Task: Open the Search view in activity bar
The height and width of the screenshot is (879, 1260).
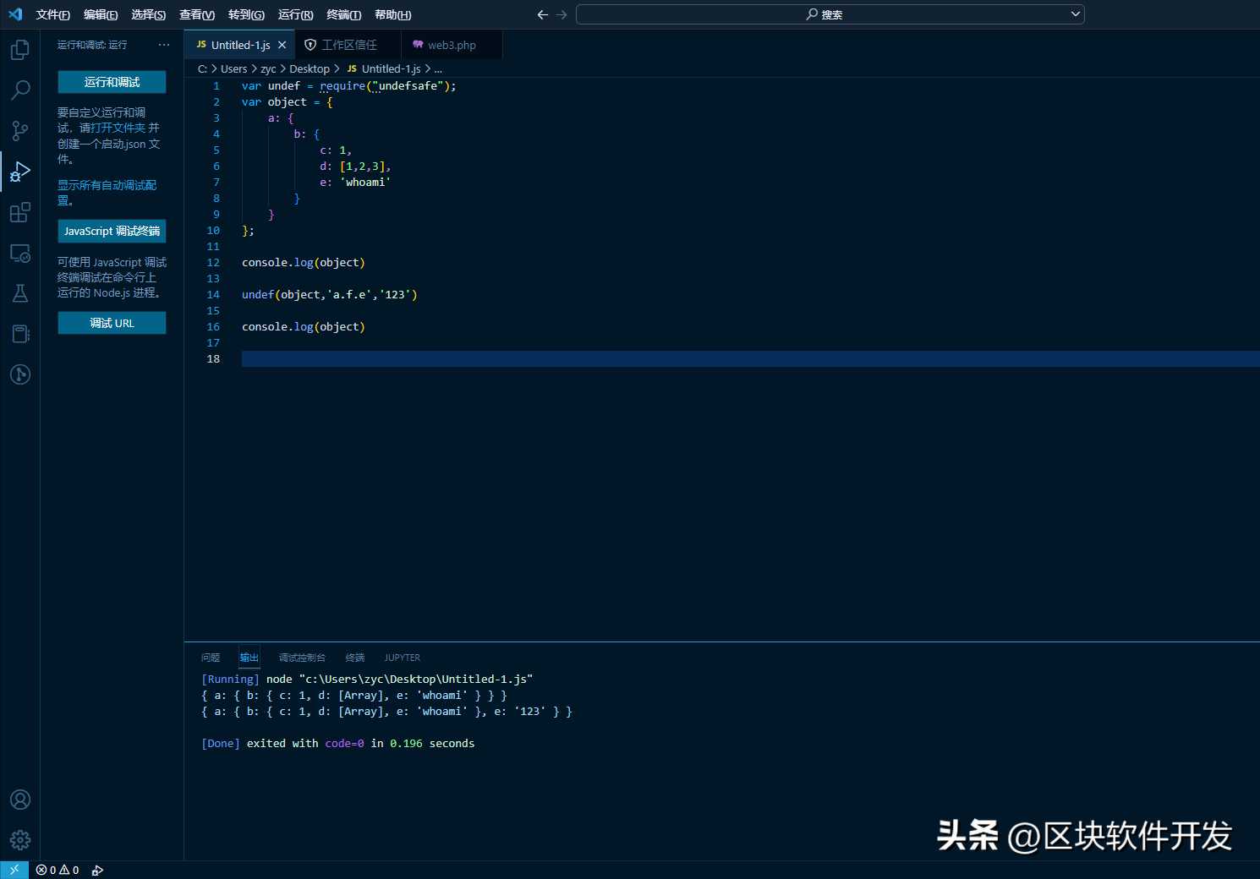Action: pyautogui.click(x=20, y=90)
